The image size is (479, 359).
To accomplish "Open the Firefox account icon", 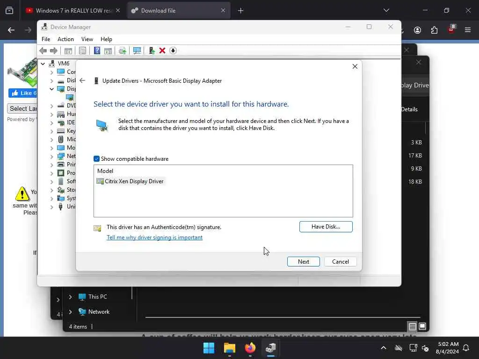I will [x=417, y=30].
